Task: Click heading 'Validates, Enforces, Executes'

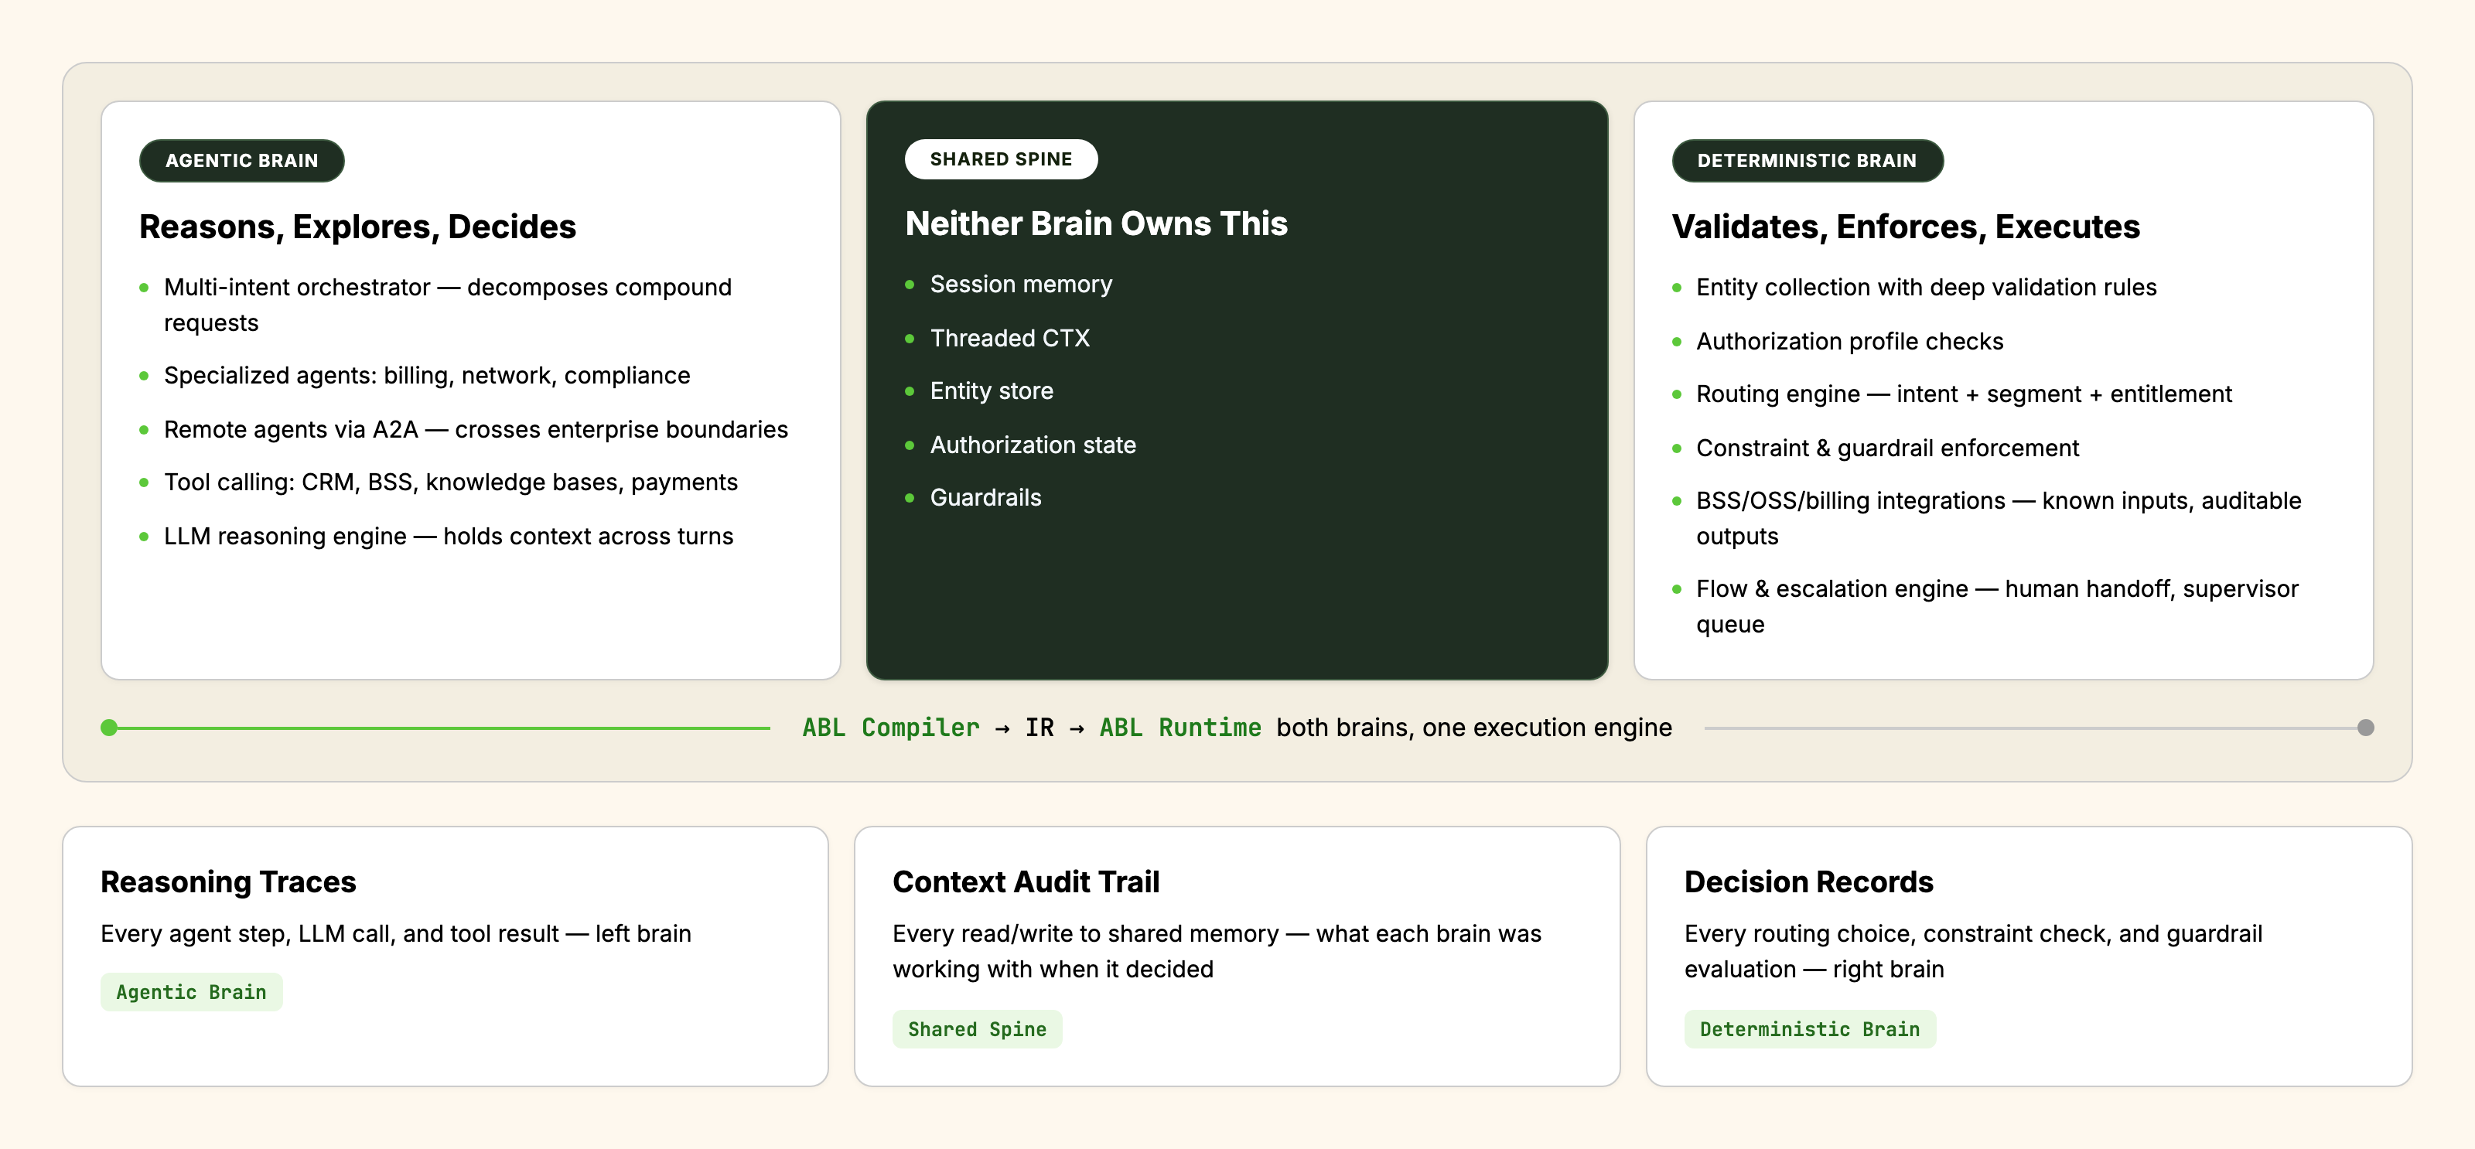Action: click(1905, 227)
